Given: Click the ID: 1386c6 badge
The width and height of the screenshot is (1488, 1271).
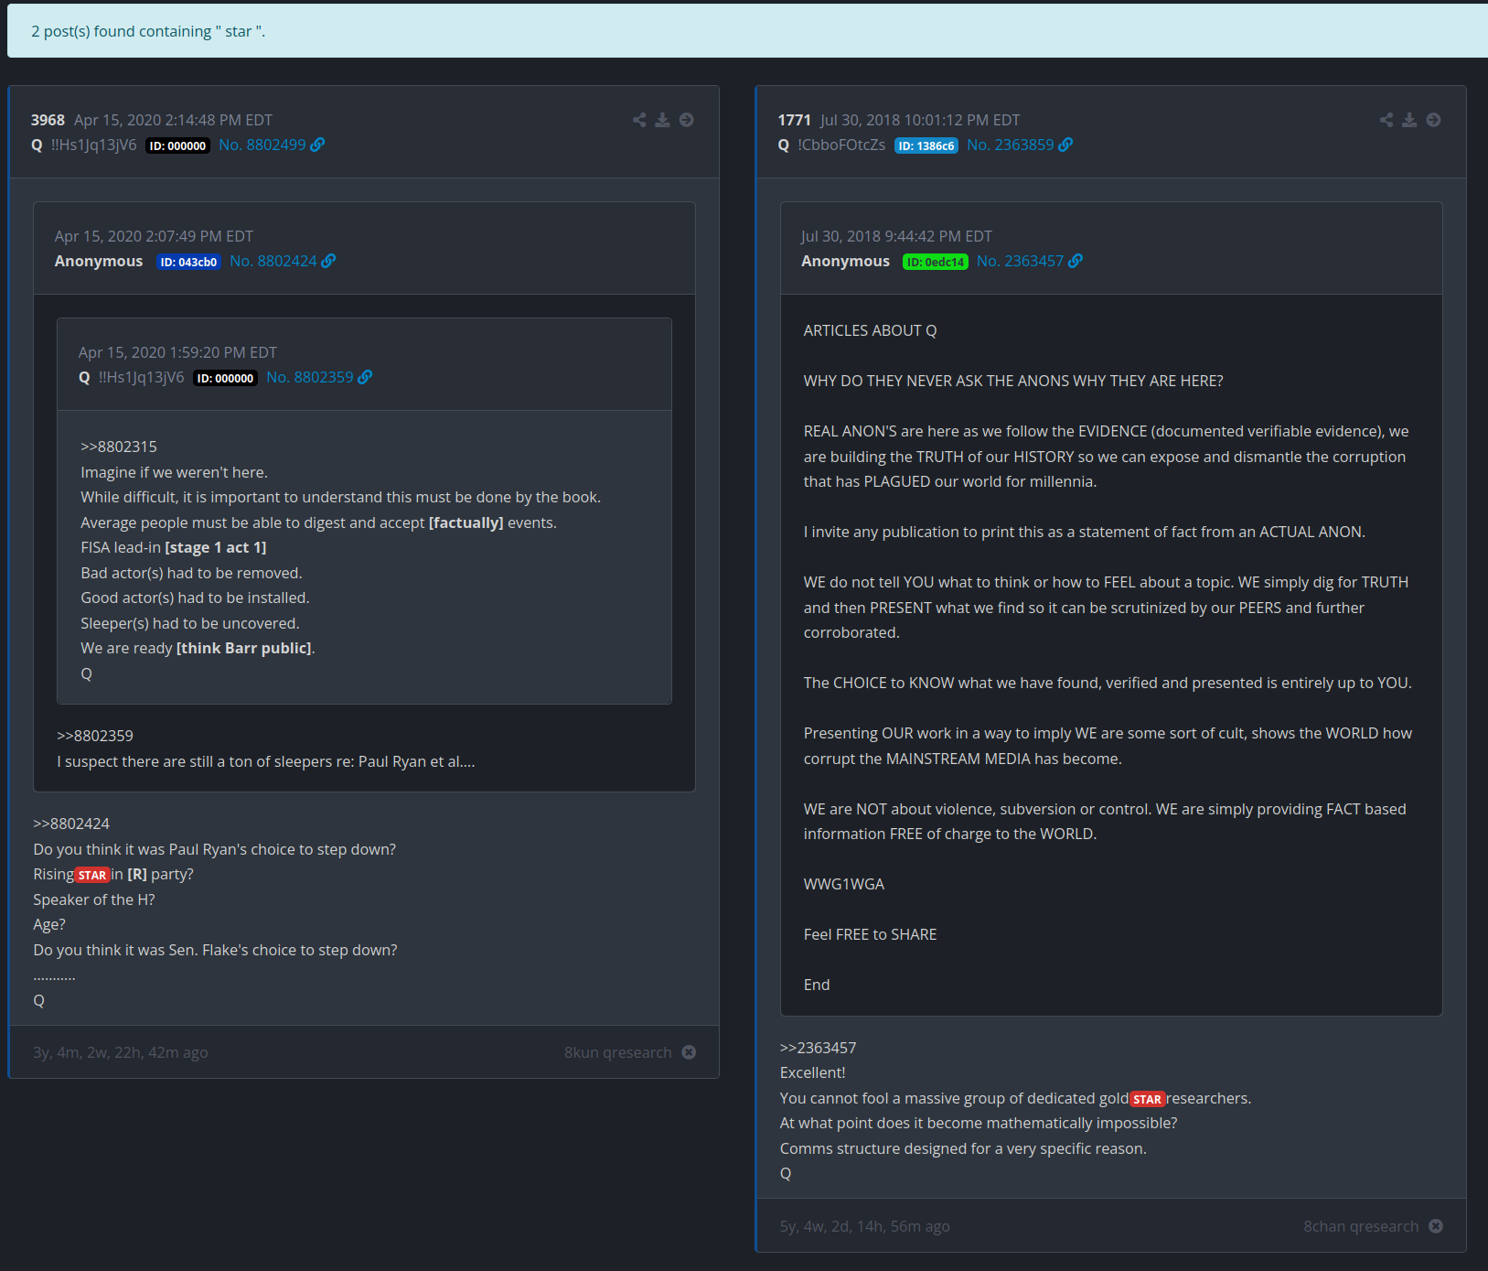Looking at the screenshot, I should (926, 145).
